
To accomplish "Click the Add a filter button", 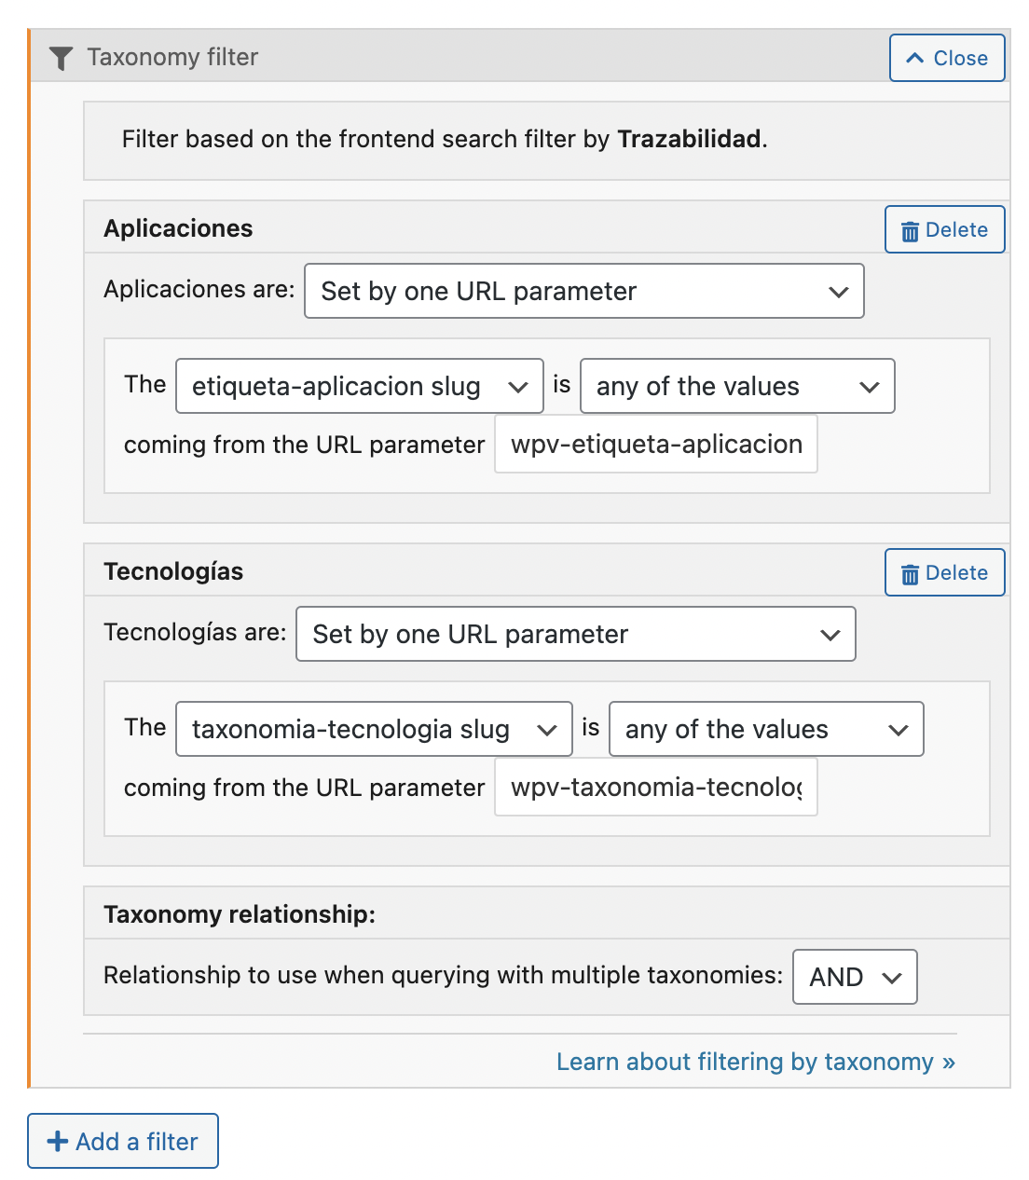I will pyautogui.click(x=123, y=1141).
